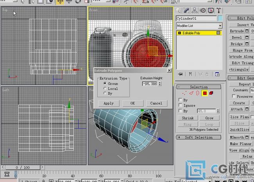
Task: Click the Cylinder01 object name field
Action: pyautogui.click(x=196, y=18)
